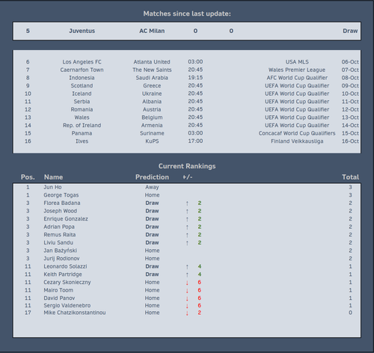The width and height of the screenshot is (374, 353).
Task: Click Serbia in fixture 11
Action: 82,102
